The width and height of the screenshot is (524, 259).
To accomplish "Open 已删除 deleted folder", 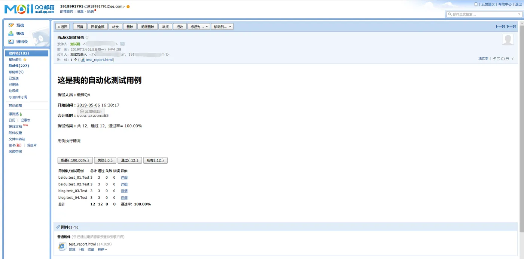I will point(13,84).
